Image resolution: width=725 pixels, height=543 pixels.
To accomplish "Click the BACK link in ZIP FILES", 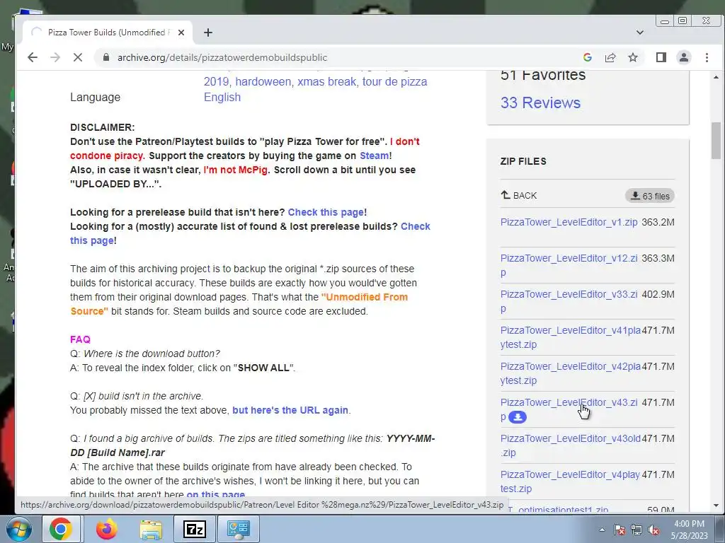I will click(519, 195).
